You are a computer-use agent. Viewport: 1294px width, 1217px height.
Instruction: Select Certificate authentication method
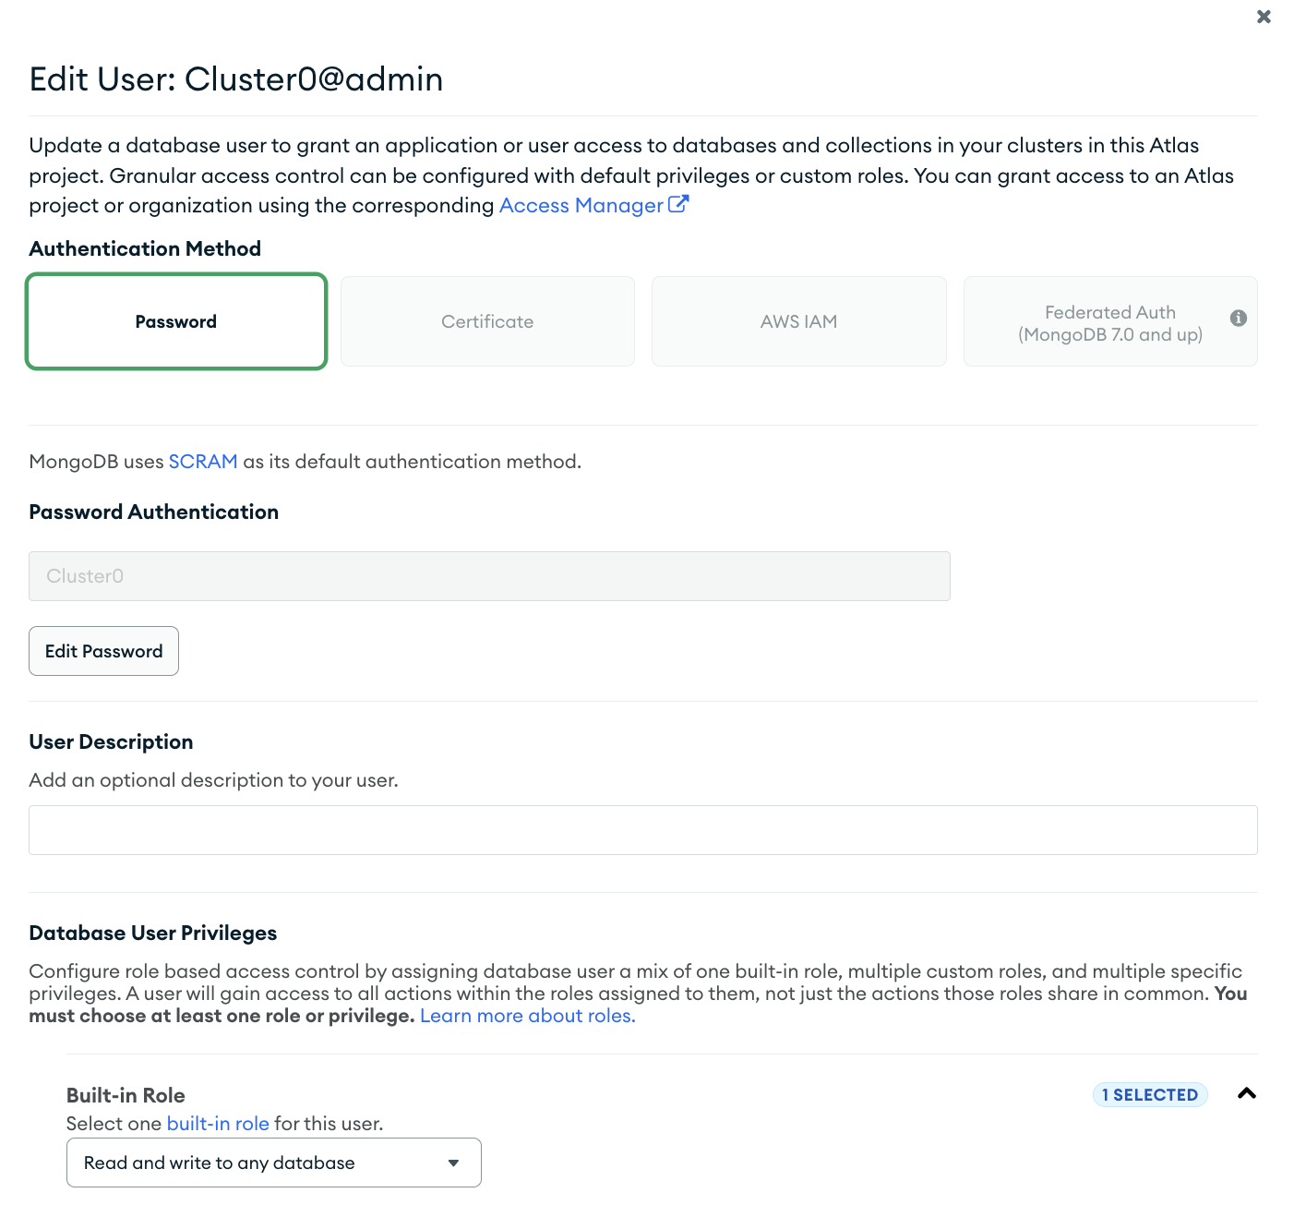point(487,321)
